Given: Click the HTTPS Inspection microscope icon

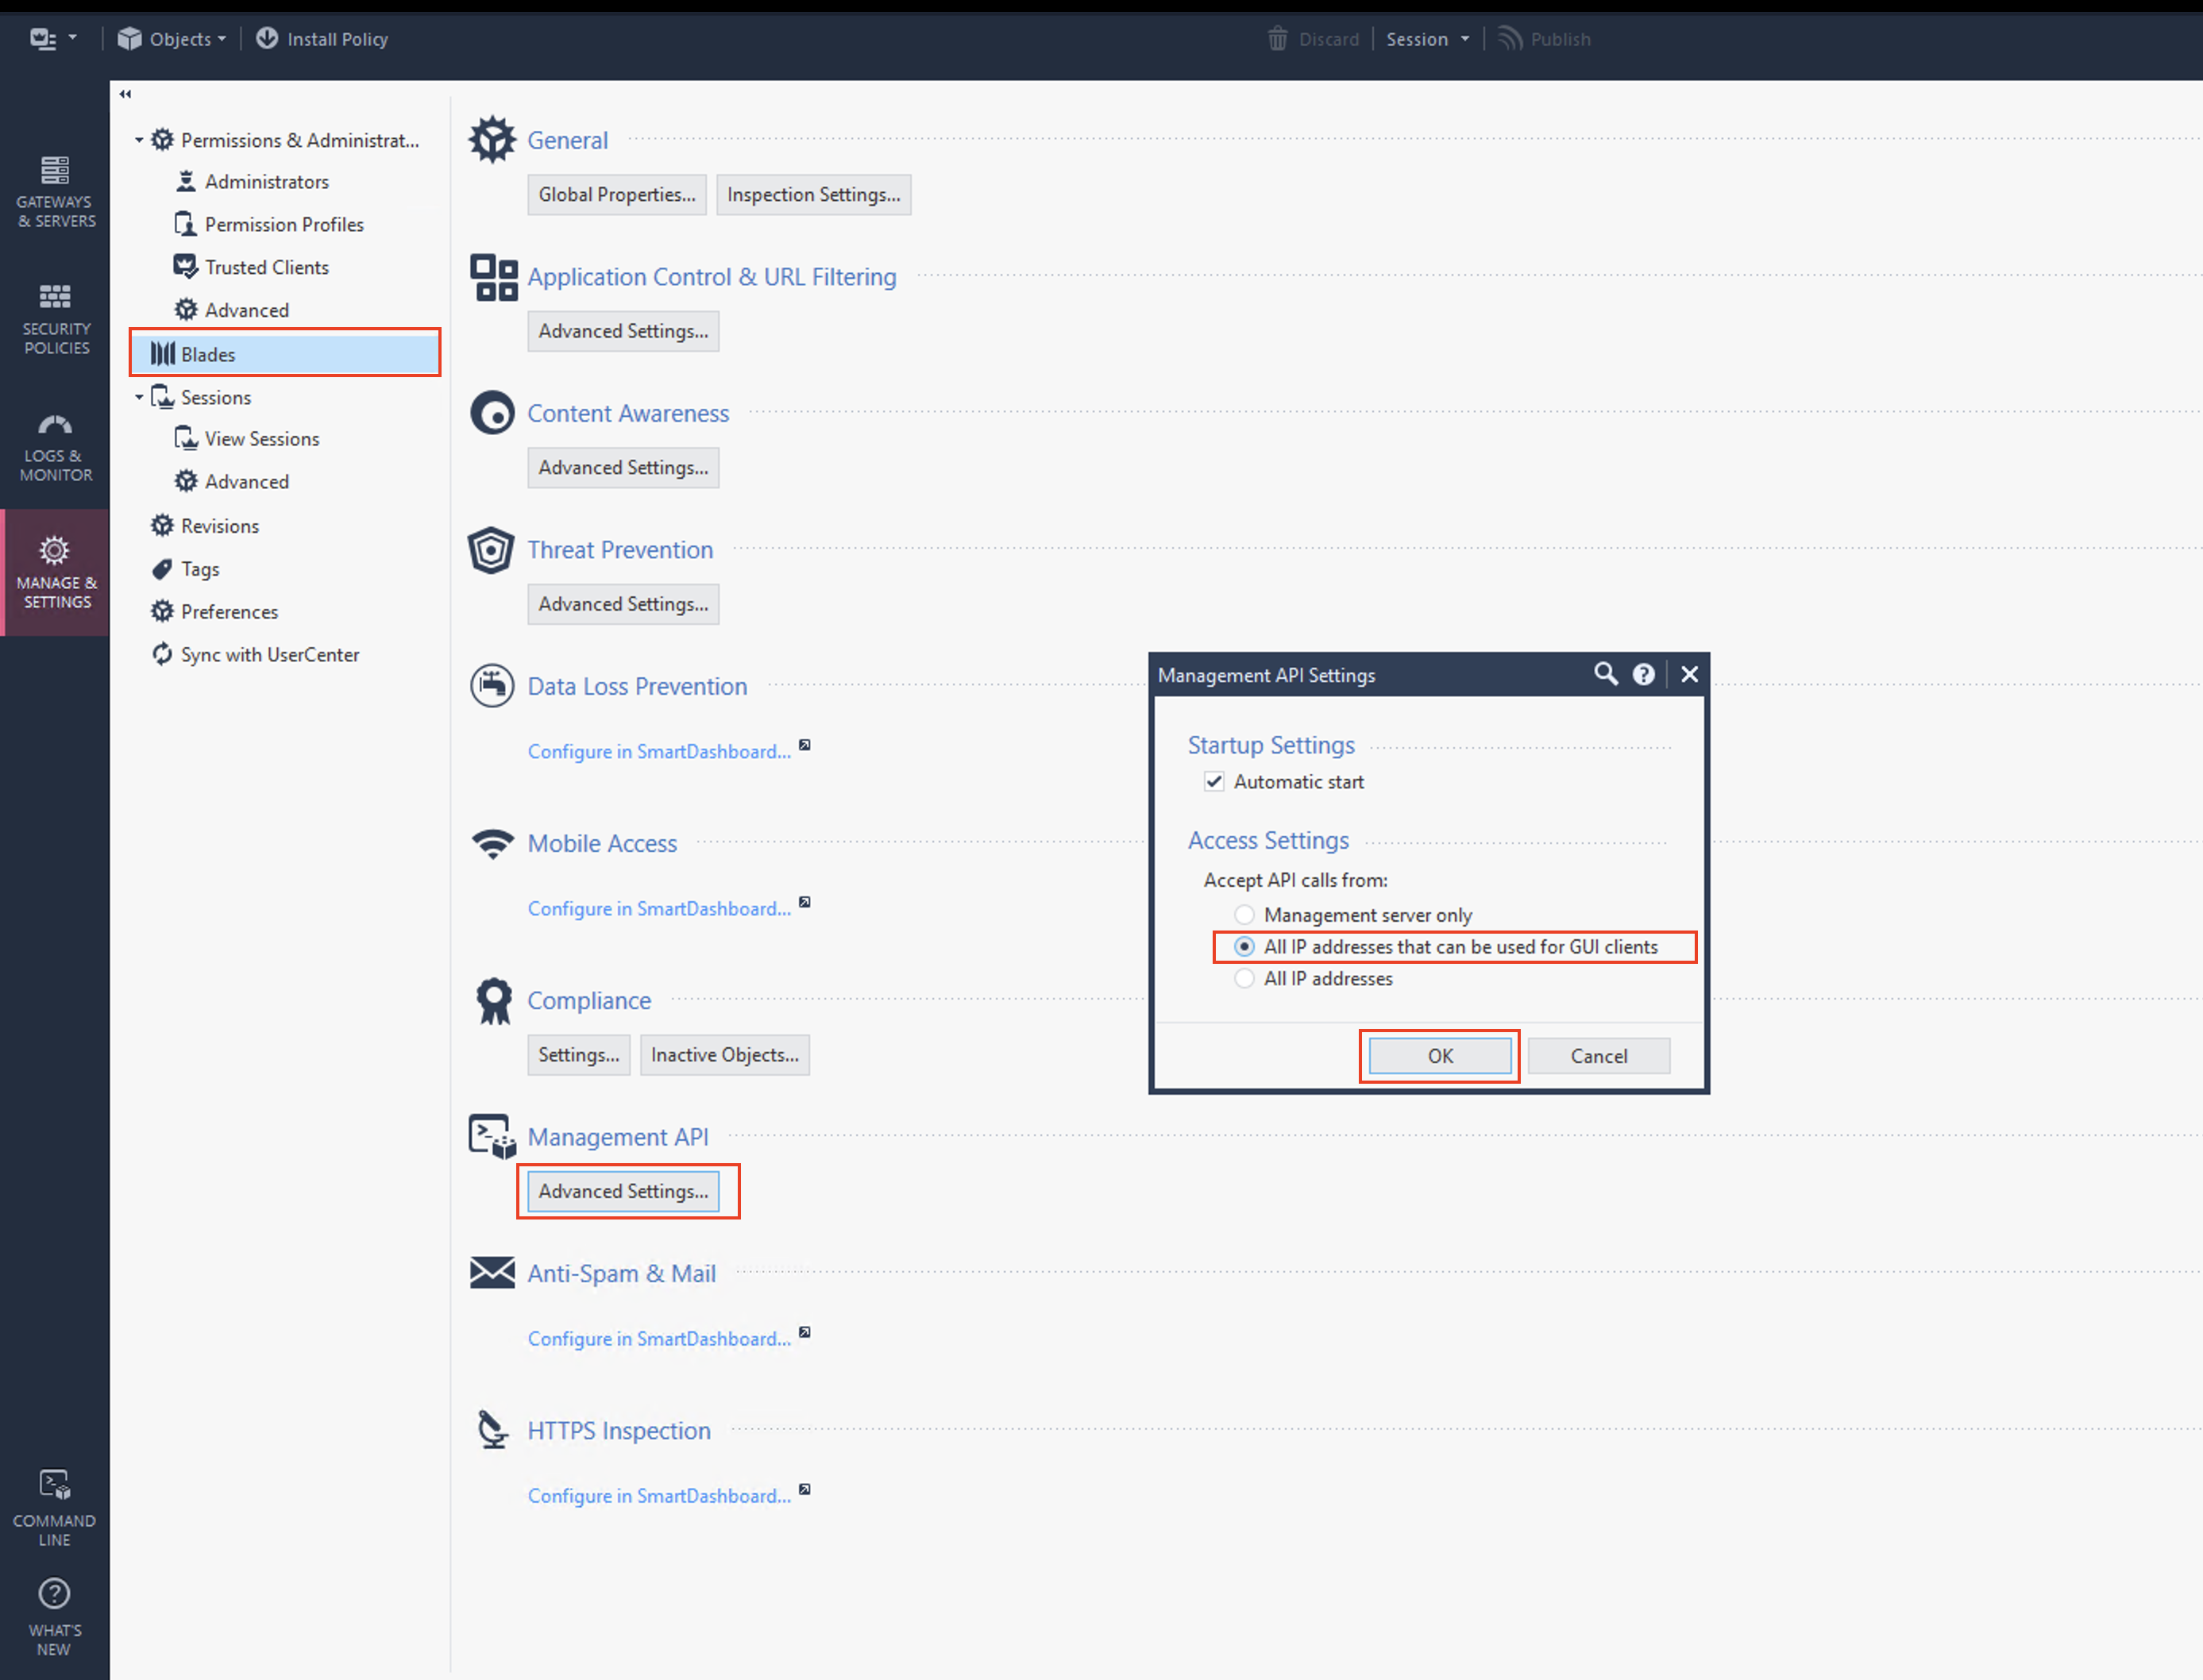Looking at the screenshot, I should click(492, 1430).
